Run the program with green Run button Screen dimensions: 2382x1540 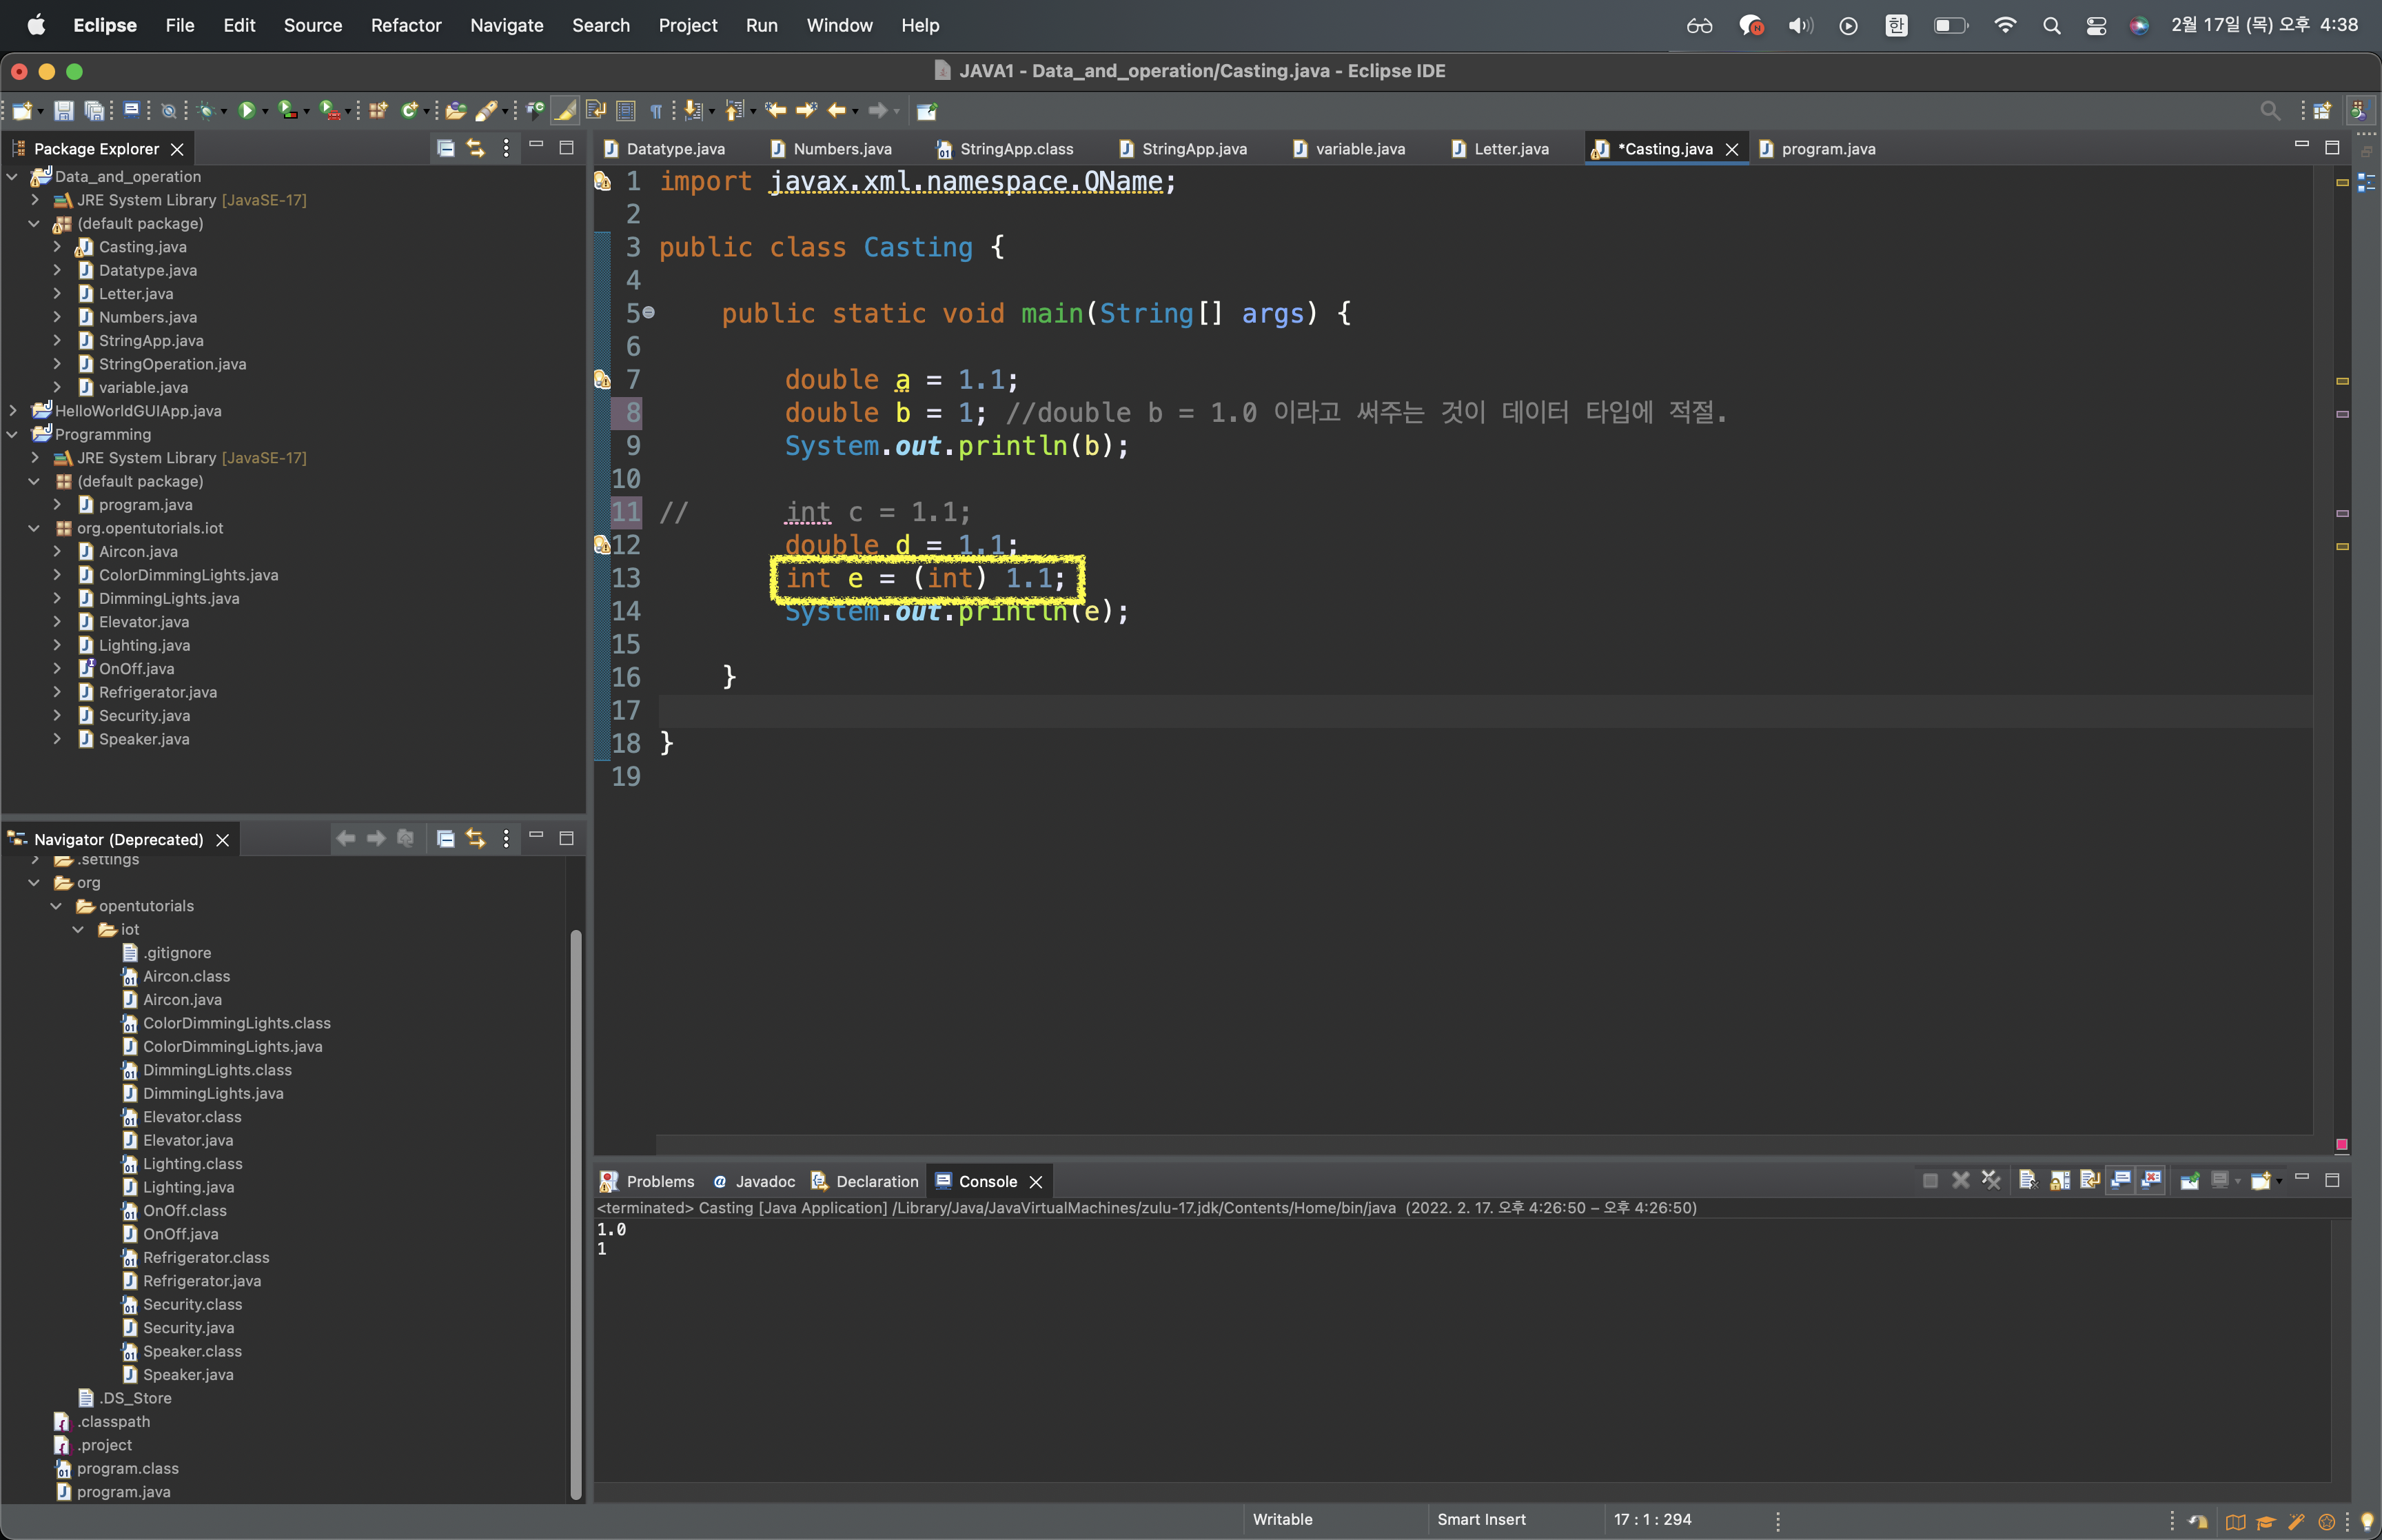(x=246, y=111)
